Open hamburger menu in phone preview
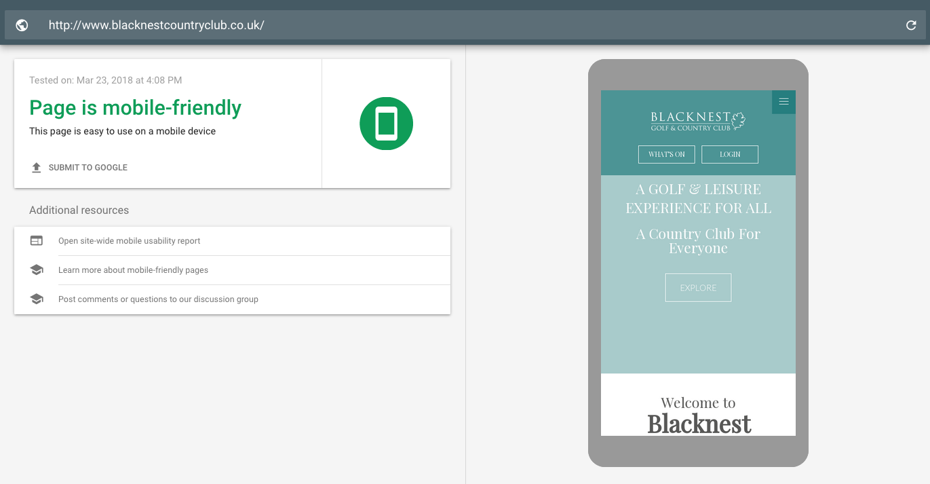930x484 pixels. [x=783, y=102]
